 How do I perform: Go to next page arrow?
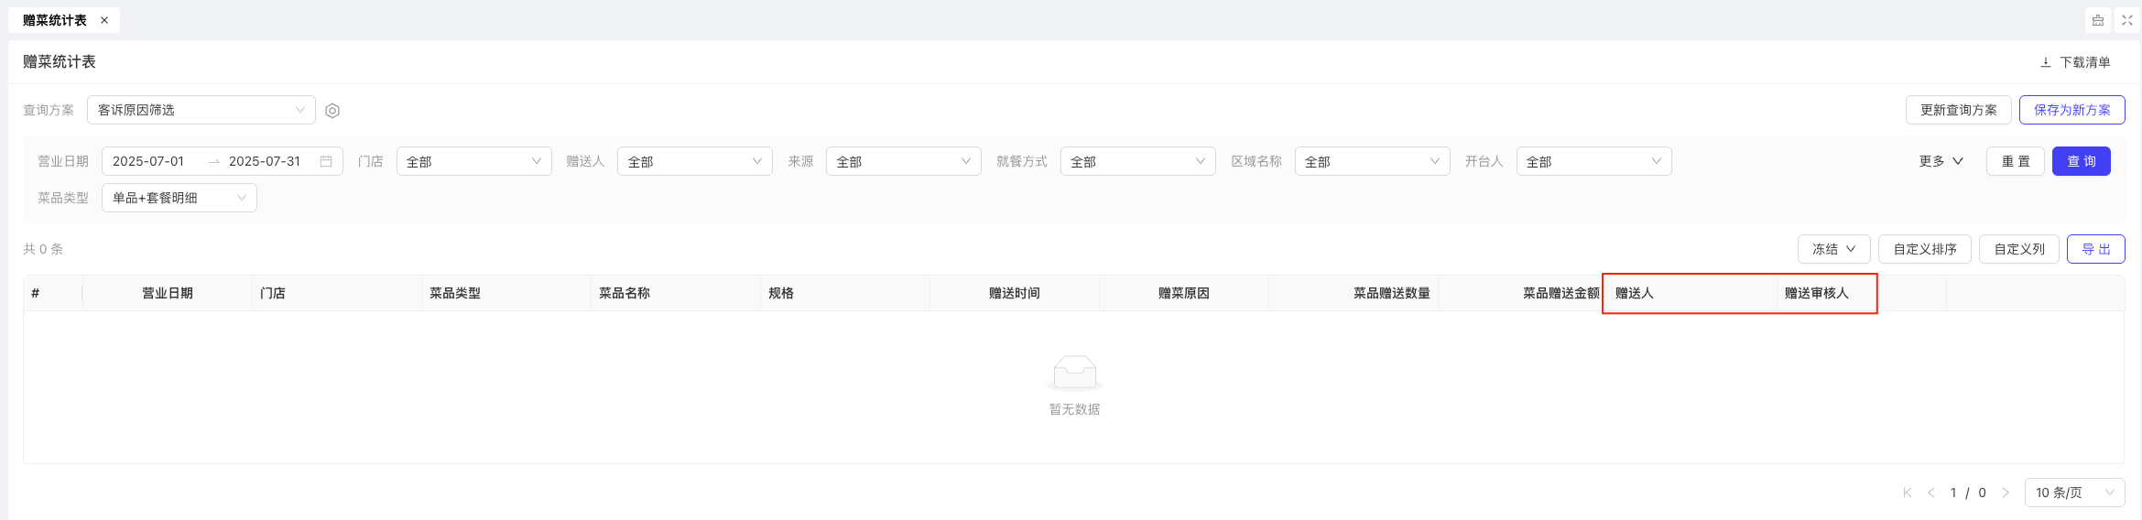(x=2005, y=493)
